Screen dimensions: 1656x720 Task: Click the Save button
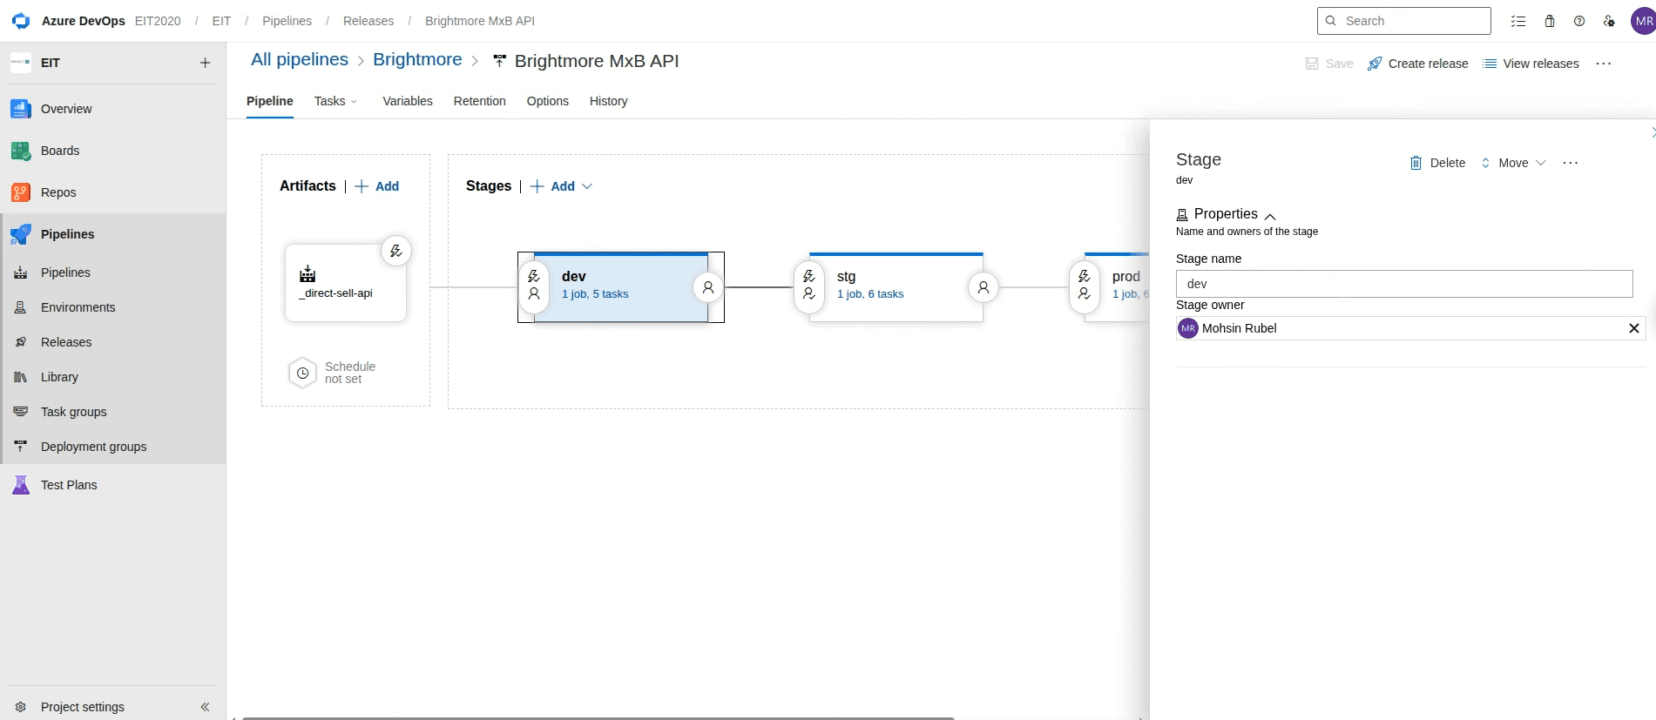1329,64
